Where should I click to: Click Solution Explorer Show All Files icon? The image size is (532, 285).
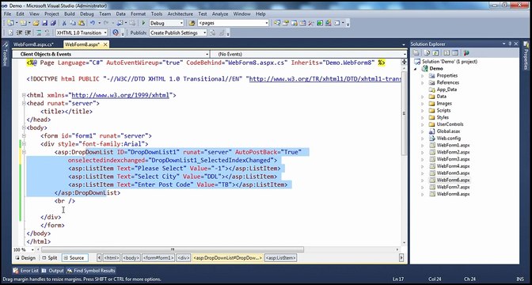tap(427, 53)
